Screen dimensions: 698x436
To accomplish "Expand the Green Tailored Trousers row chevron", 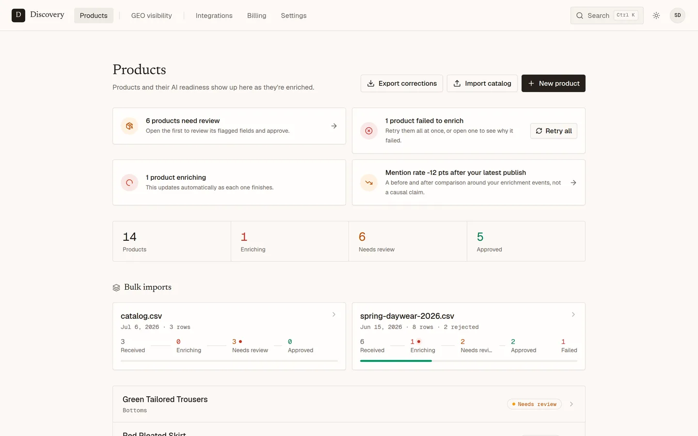I will [x=571, y=404].
